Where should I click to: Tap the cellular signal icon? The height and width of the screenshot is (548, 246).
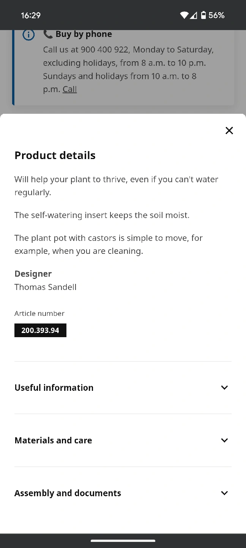click(193, 15)
